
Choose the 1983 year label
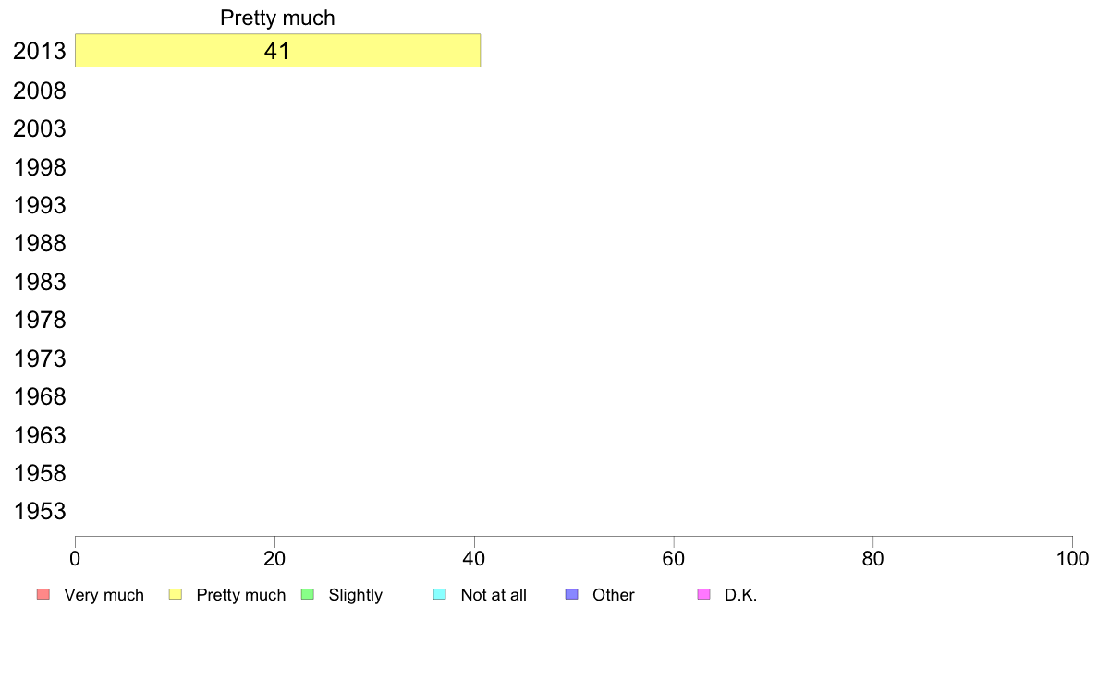click(39, 282)
